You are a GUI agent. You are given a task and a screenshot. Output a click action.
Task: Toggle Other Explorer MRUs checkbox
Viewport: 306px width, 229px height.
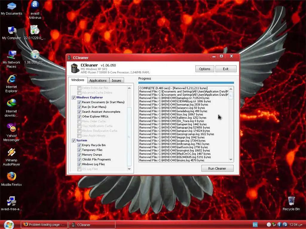point(79,117)
